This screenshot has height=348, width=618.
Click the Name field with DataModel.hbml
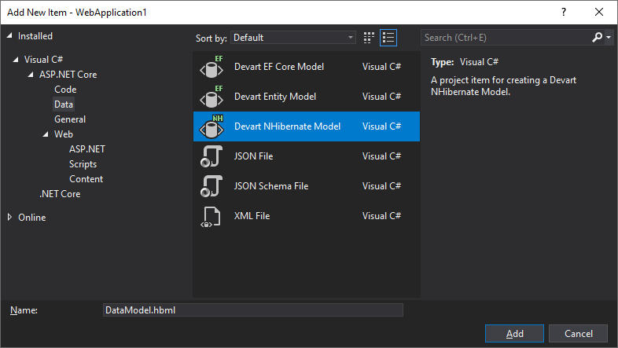(253, 310)
